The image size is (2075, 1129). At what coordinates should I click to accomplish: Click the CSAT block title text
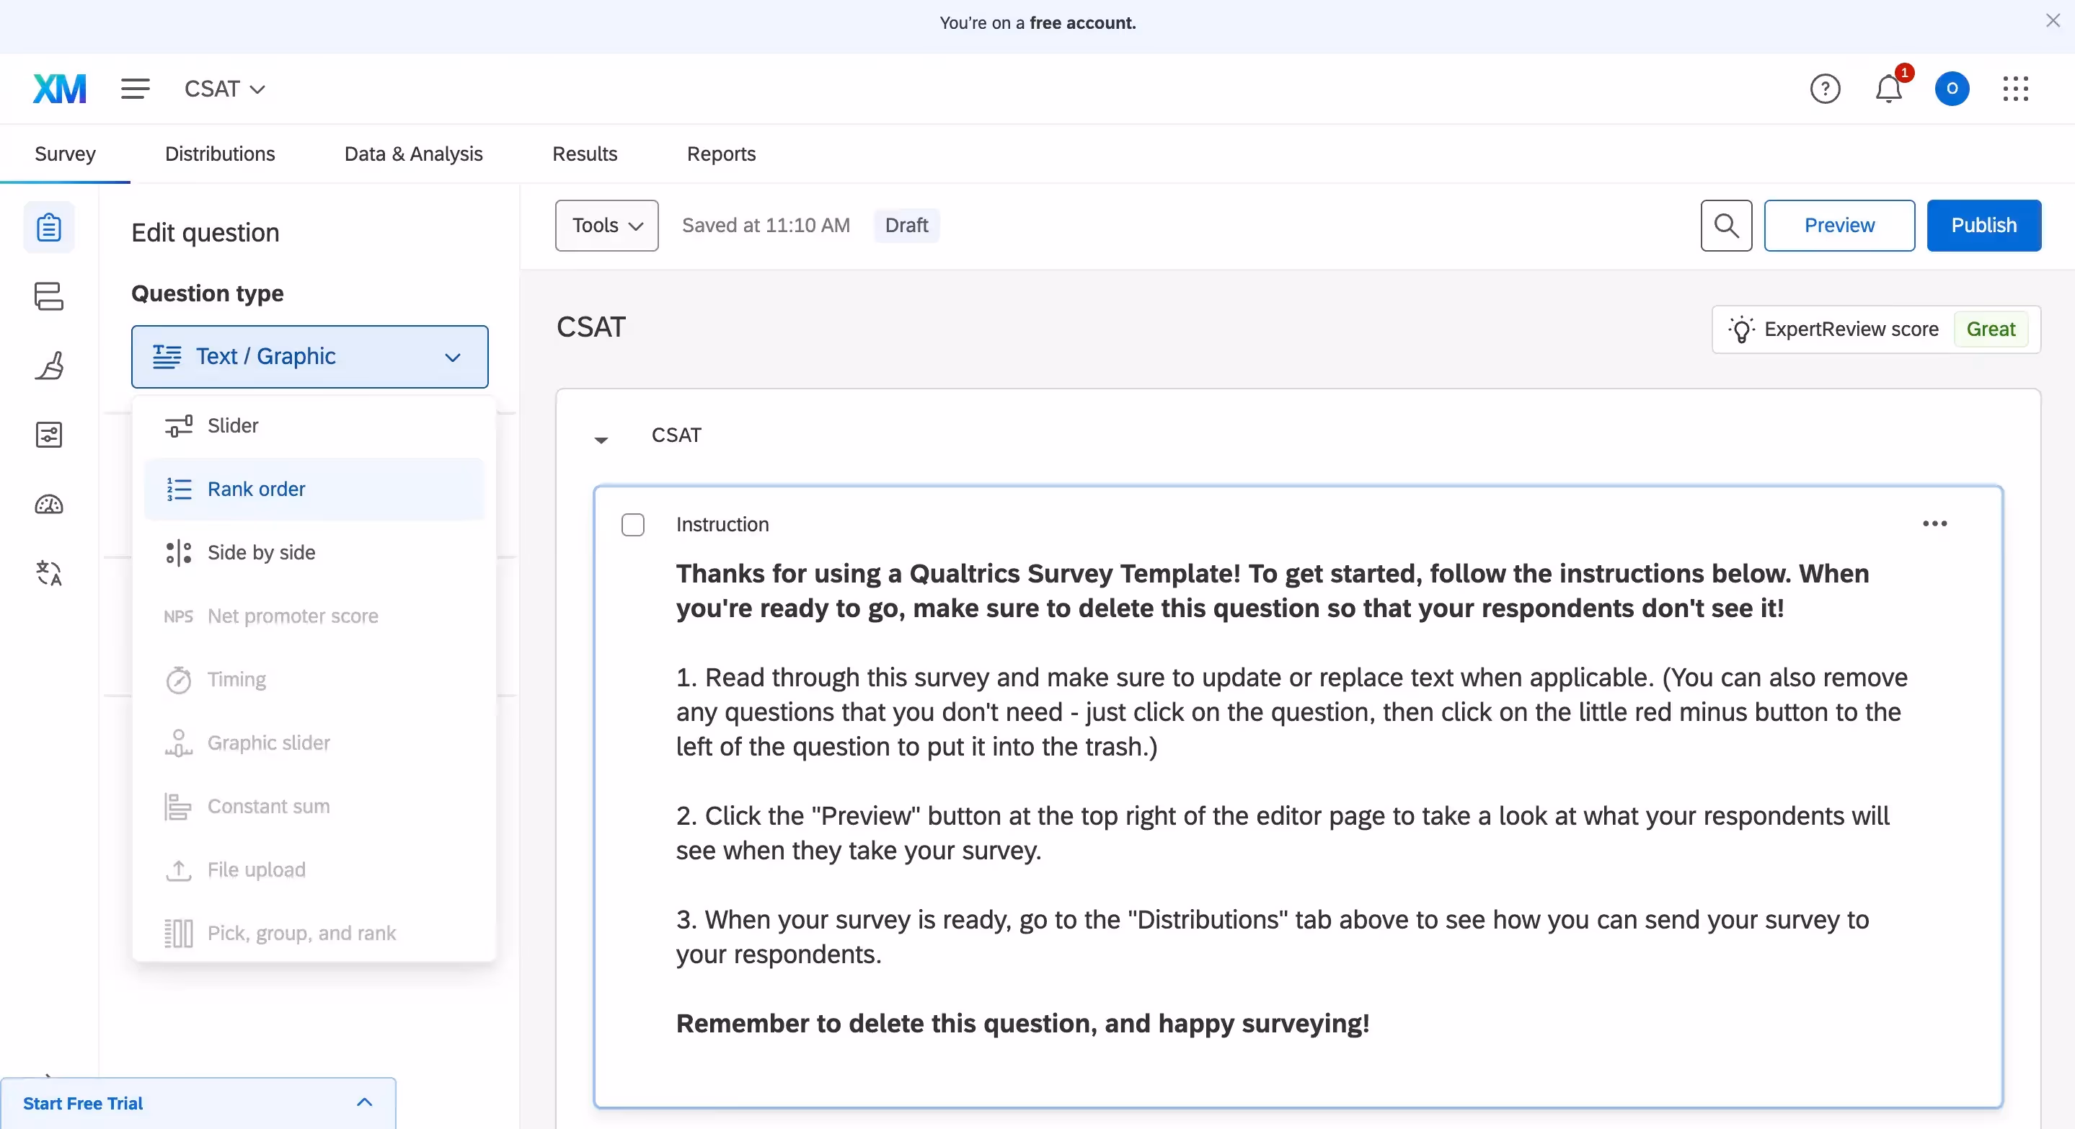point(676,435)
